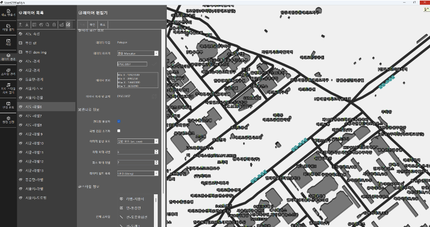
Task: Click the add layer icon before the edit icon
Action: [62, 25]
